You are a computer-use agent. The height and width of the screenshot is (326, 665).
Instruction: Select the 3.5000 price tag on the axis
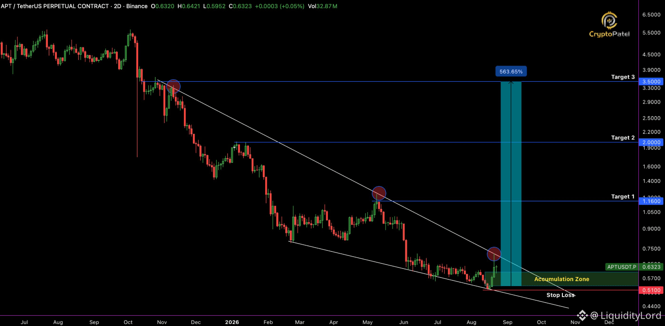tap(651, 82)
